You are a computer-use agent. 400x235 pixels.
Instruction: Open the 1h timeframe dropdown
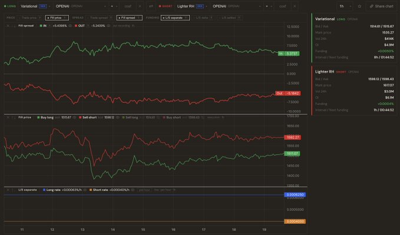point(345,6)
